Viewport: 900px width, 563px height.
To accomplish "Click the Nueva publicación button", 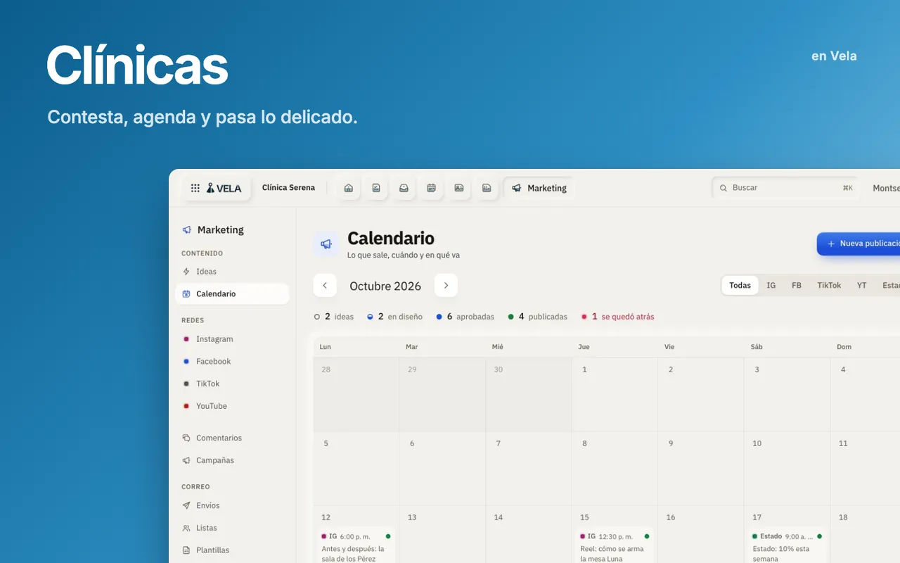I will [x=859, y=243].
